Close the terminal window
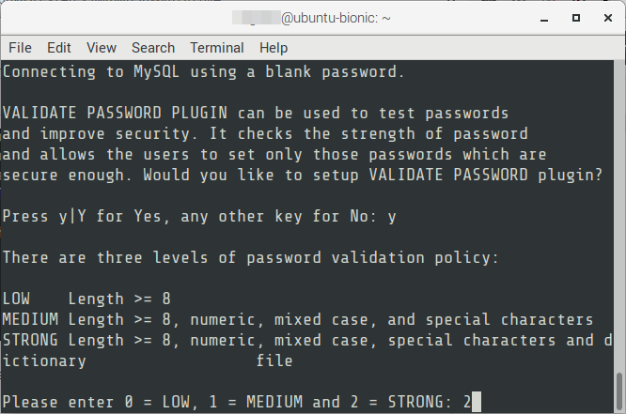Viewport: 626px width, 414px height. (607, 18)
